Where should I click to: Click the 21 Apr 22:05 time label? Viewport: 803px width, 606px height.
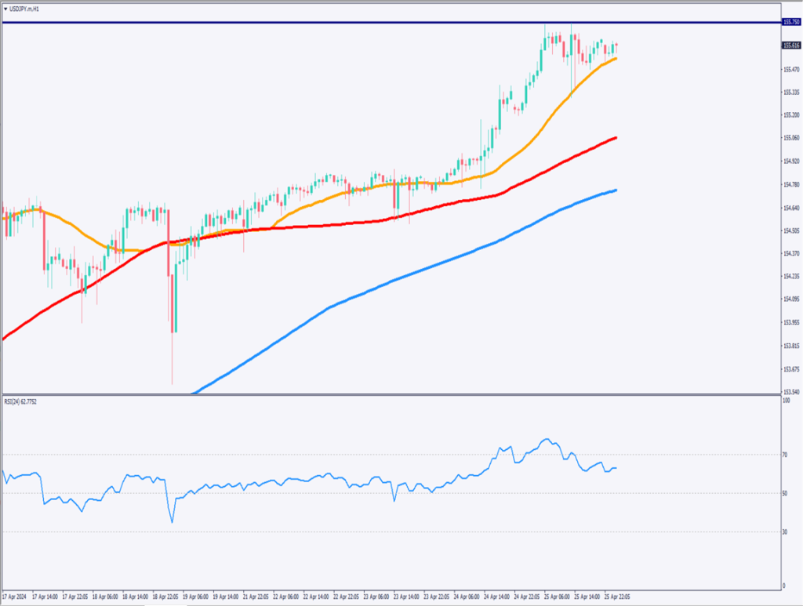(256, 597)
